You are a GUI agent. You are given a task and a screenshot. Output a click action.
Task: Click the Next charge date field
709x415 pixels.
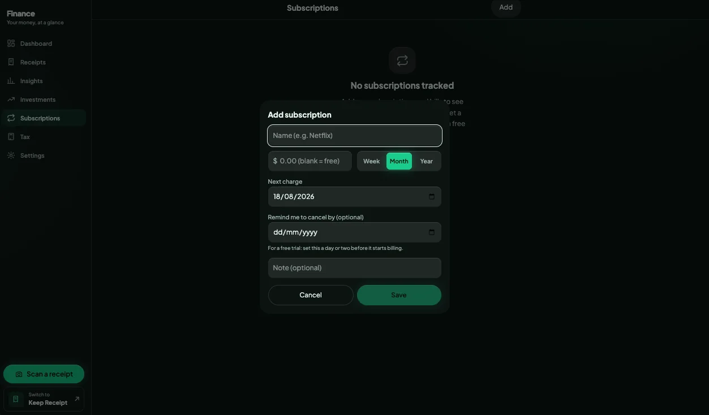click(355, 197)
